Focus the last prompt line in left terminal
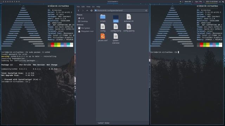 click(15, 82)
